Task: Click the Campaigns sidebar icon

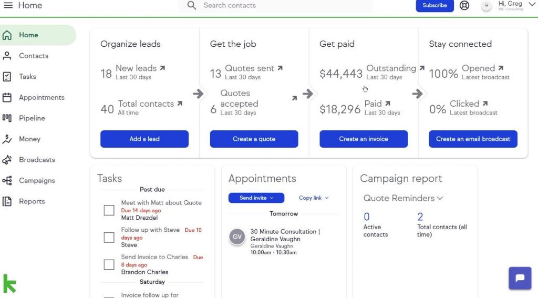Action: [7, 181]
